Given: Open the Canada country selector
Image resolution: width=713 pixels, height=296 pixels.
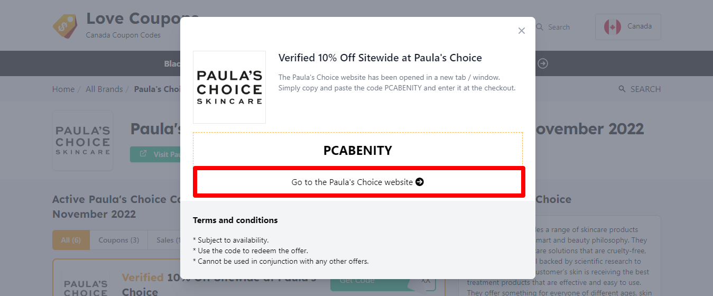Looking at the screenshot, I should coord(628,26).
